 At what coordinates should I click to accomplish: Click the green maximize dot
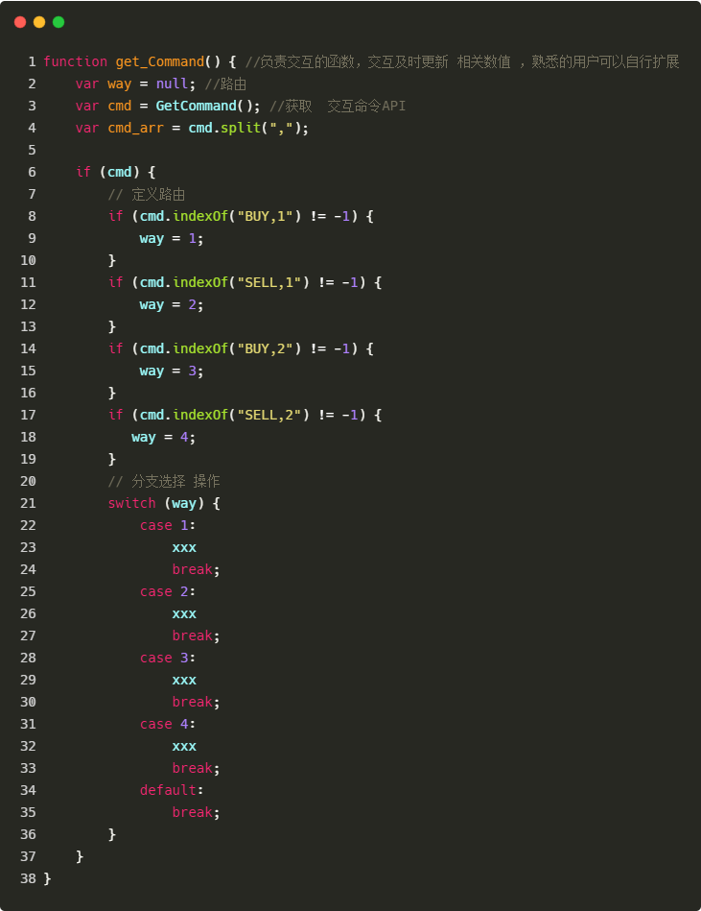[x=58, y=22]
